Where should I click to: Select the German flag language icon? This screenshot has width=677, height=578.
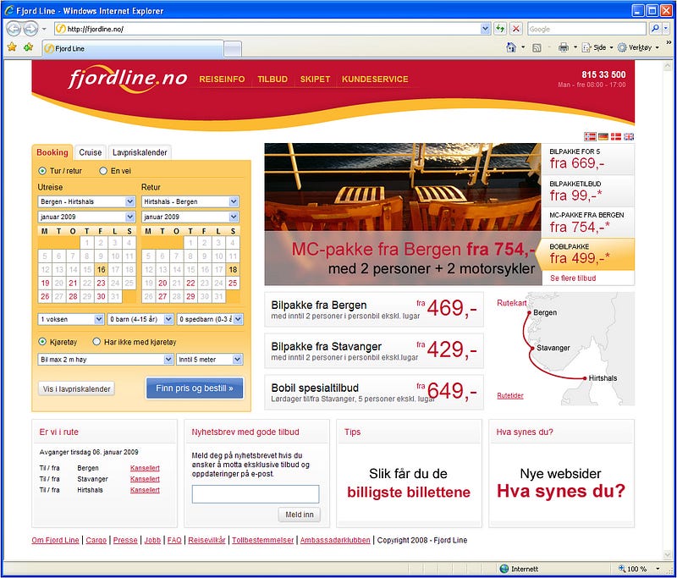(603, 137)
